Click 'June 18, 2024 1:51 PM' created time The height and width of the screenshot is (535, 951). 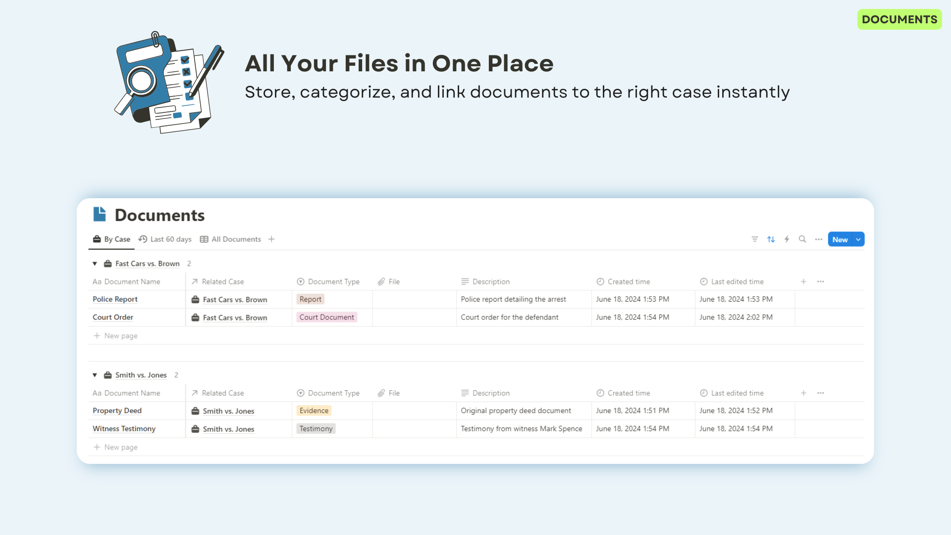(x=633, y=411)
